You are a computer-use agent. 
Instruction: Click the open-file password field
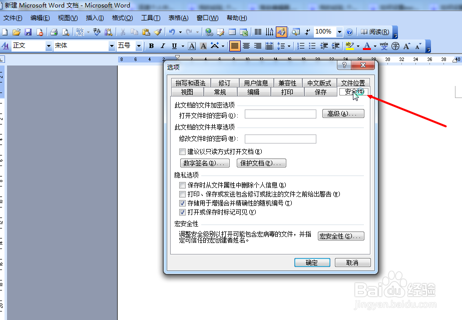[280, 114]
